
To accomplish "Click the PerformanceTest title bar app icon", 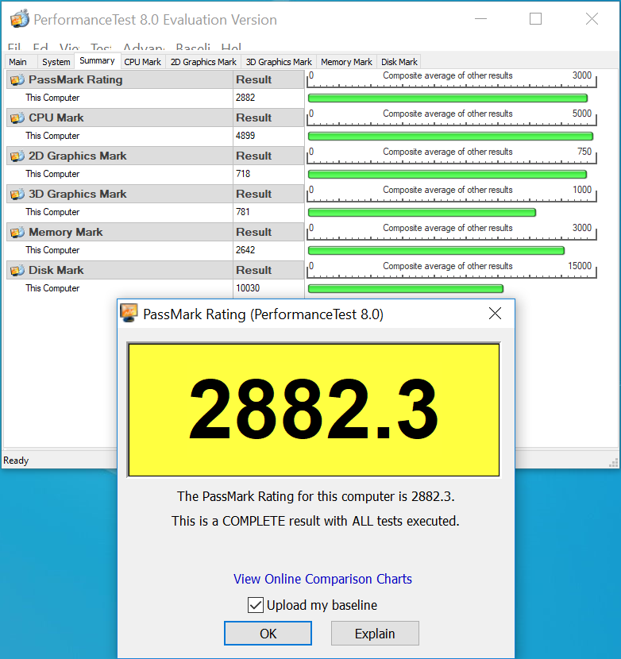I will [19, 19].
